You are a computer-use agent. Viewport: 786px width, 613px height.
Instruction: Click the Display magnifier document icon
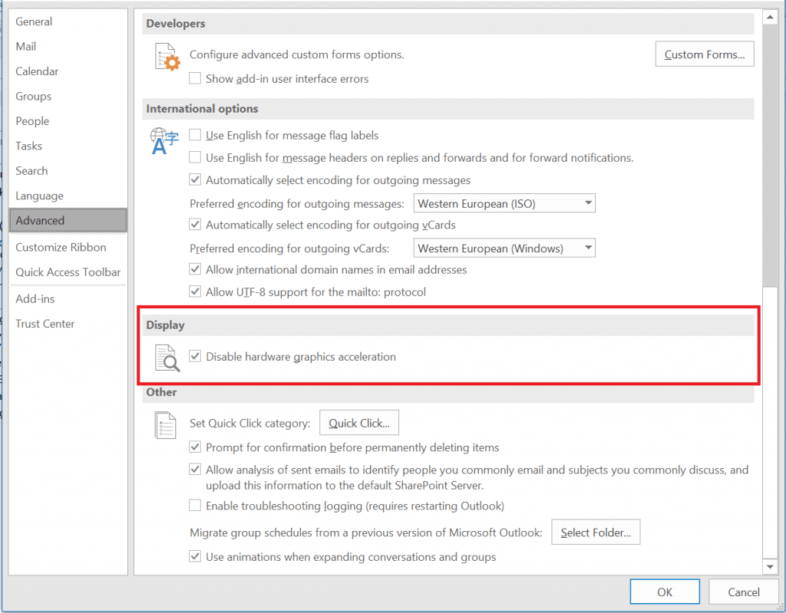tap(167, 358)
